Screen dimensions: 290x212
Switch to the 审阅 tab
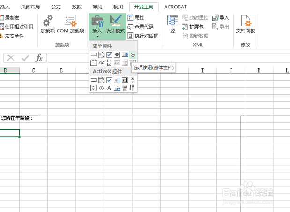[x=97, y=7]
